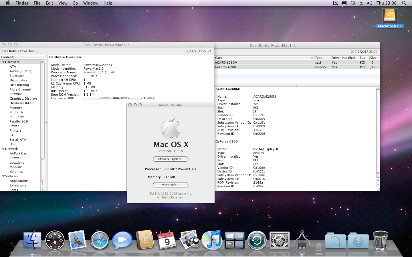Launch Safari compass icon in Dock
Viewport: 412px width, 257px height.
(100, 240)
